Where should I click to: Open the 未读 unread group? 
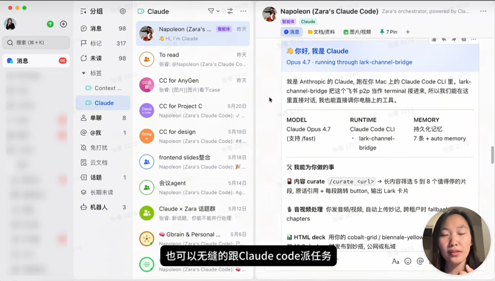click(103, 58)
